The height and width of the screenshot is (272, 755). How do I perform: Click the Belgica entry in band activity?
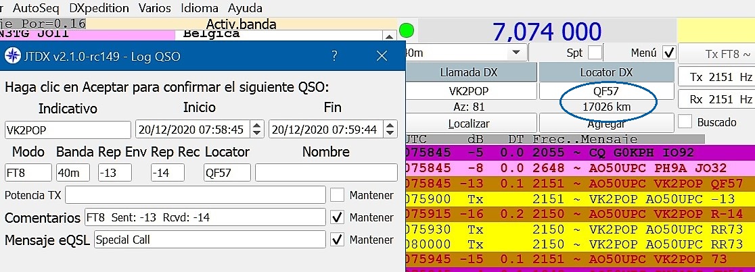tap(212, 34)
